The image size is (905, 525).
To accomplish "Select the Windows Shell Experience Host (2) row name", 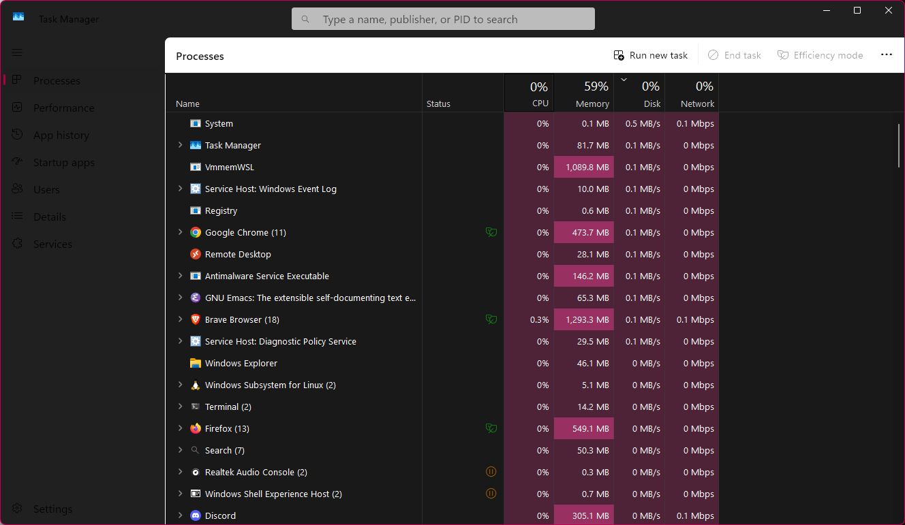I will click(x=273, y=494).
